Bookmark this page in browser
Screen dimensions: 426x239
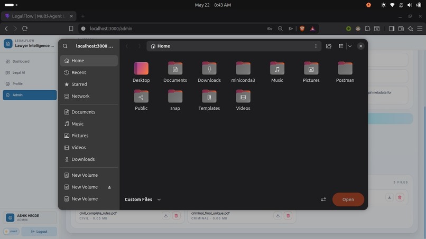[x=71, y=28]
